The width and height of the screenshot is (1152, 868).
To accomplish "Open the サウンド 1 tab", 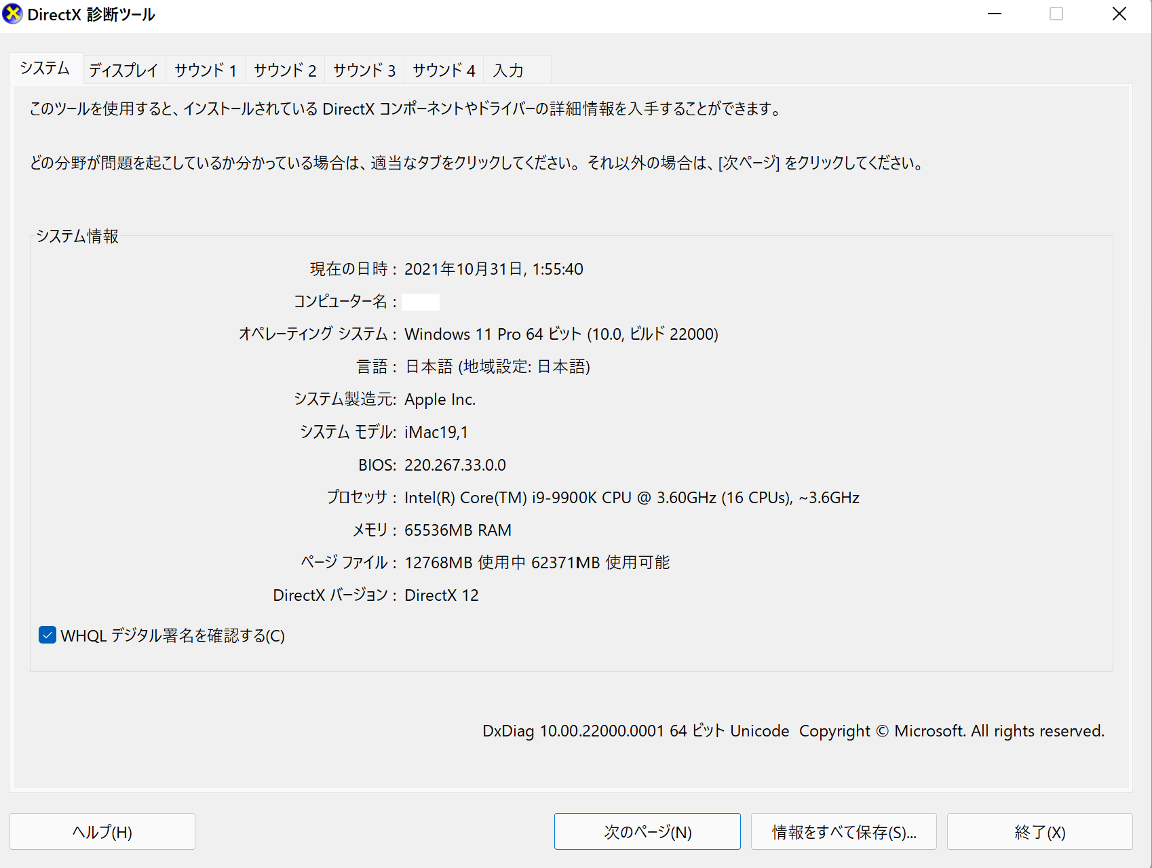I will 206,70.
